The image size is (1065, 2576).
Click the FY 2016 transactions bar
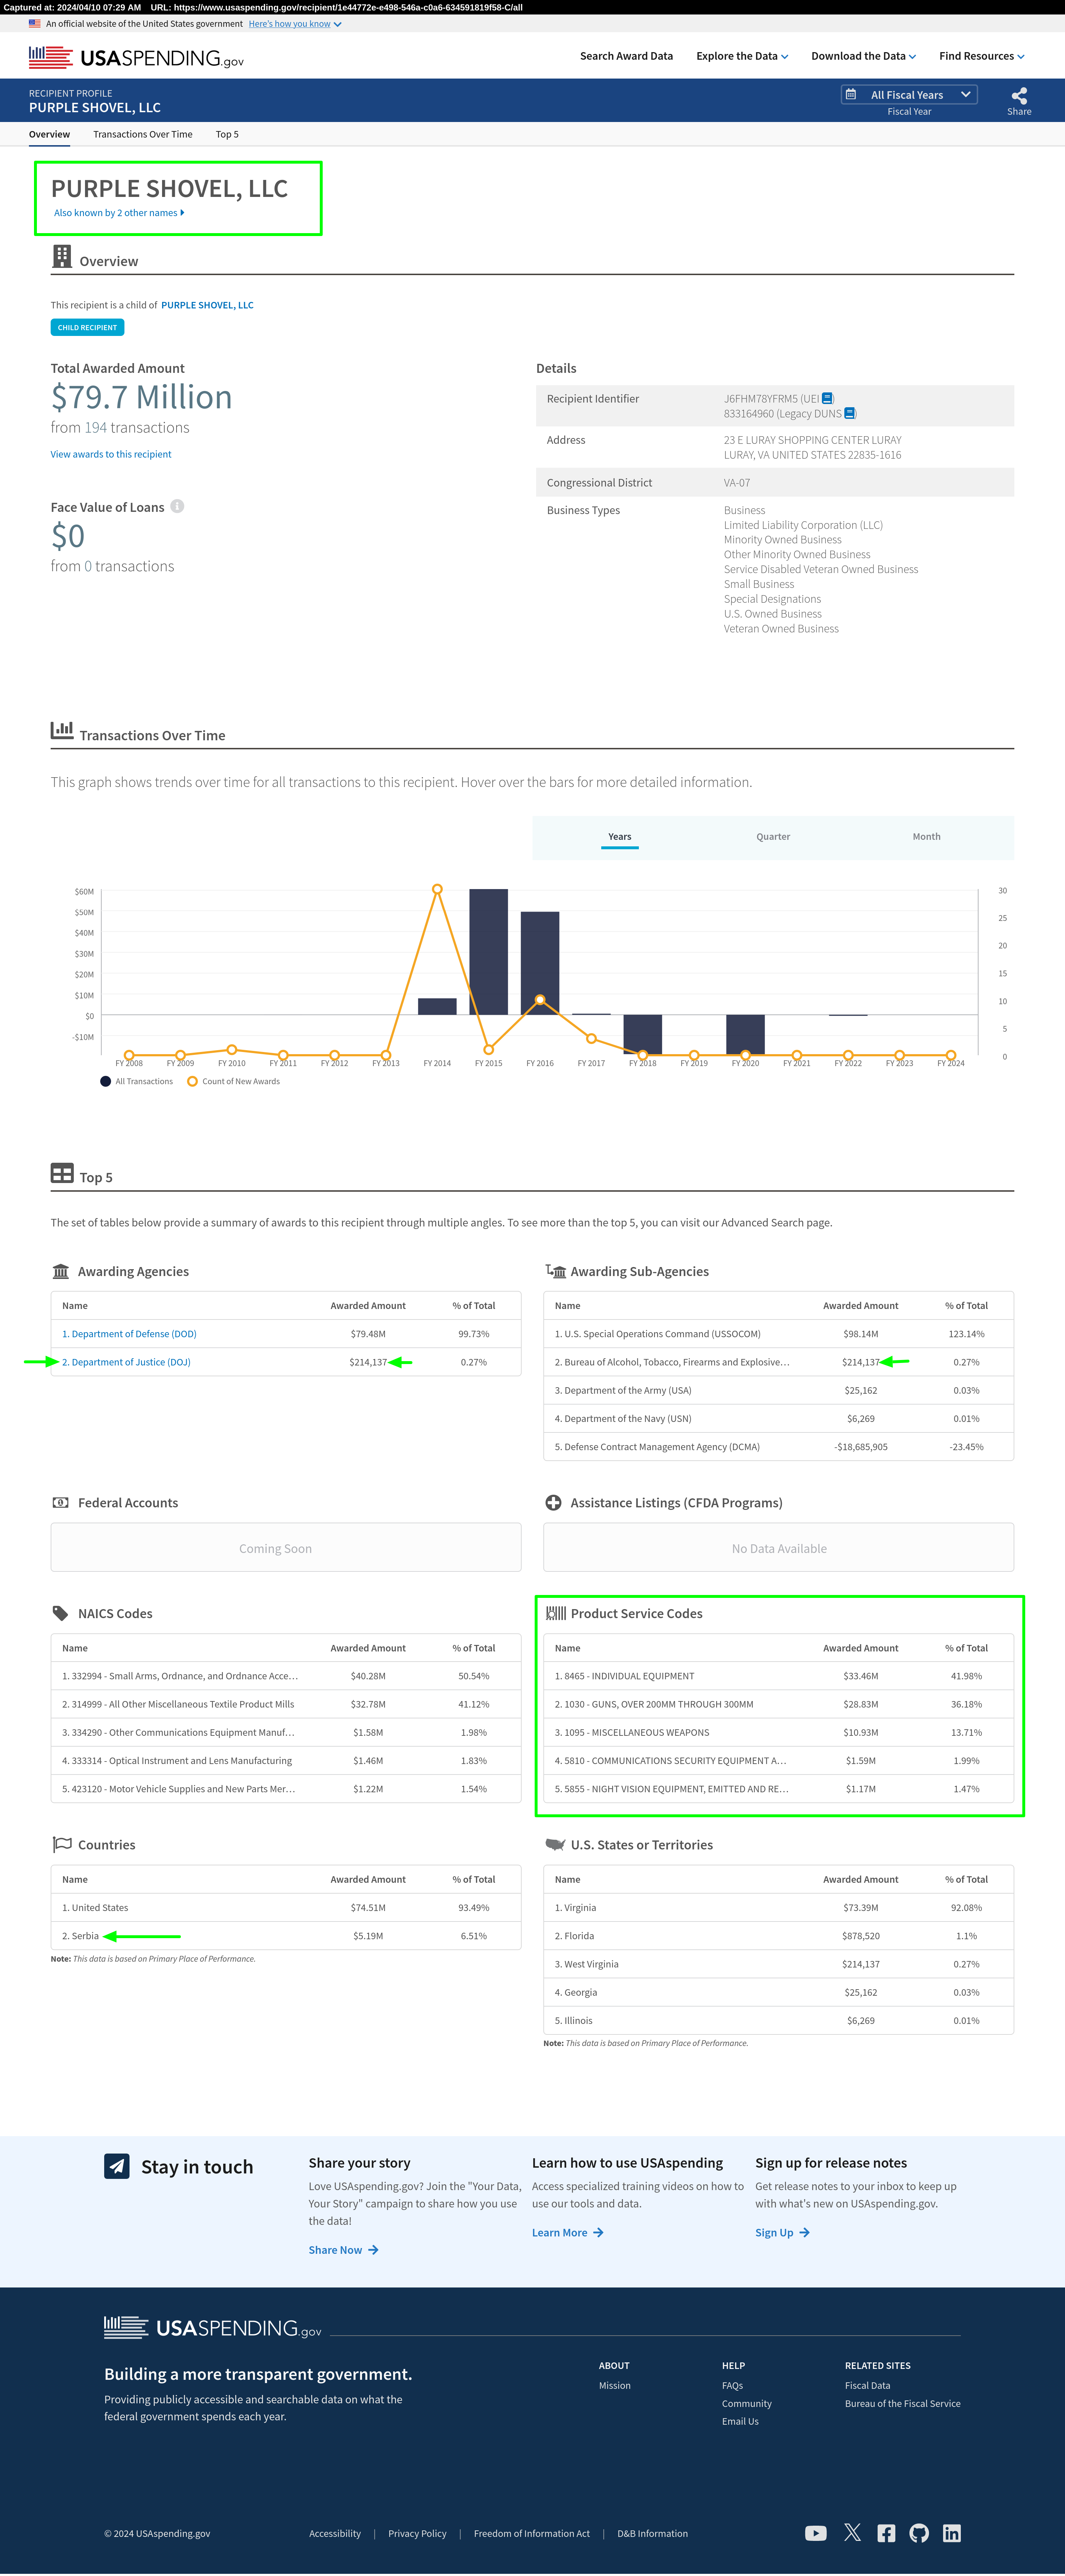(x=539, y=963)
